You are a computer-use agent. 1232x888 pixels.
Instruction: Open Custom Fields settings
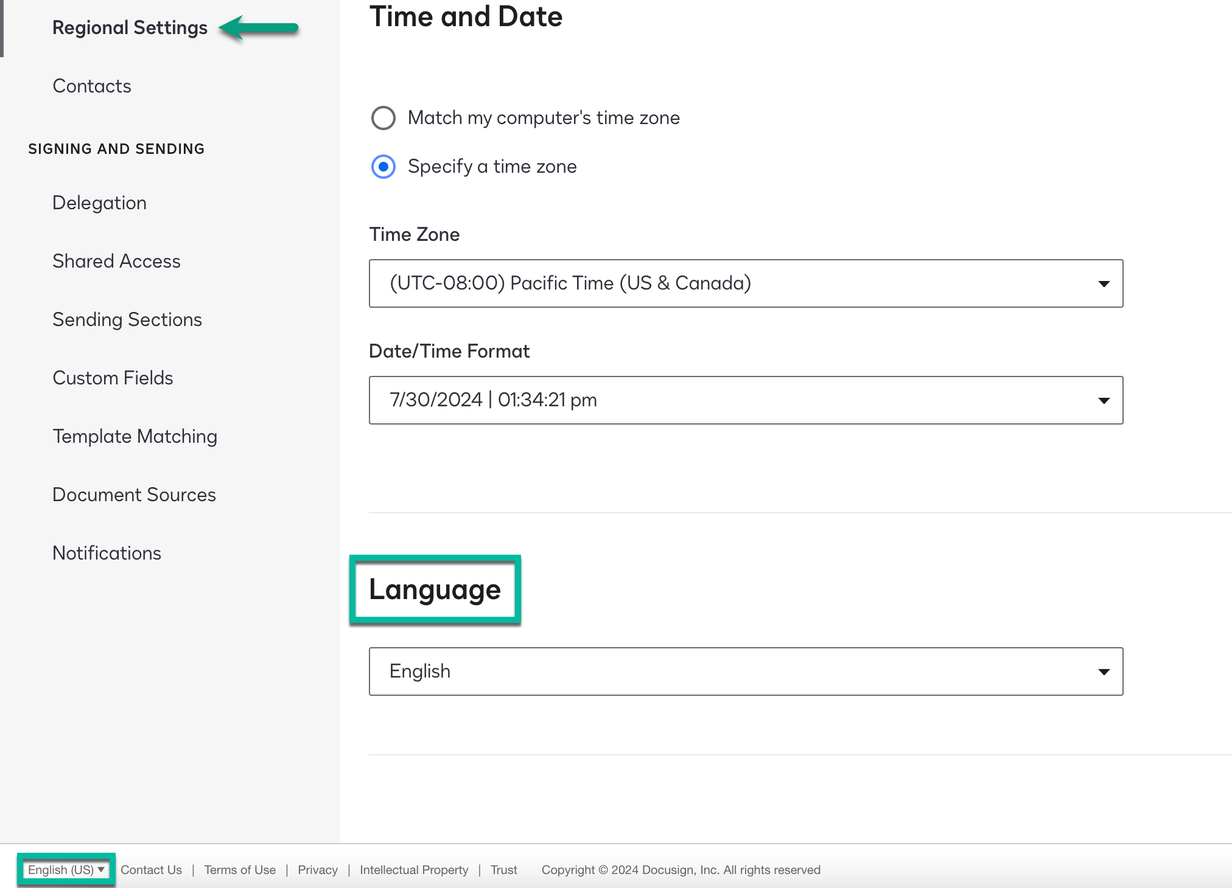(x=113, y=378)
